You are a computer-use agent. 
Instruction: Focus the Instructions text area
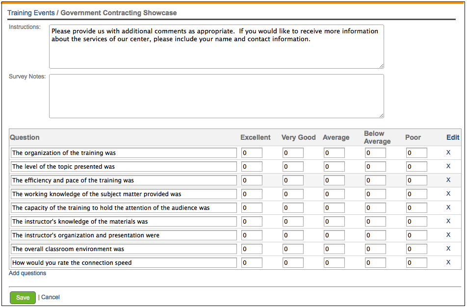click(x=216, y=47)
